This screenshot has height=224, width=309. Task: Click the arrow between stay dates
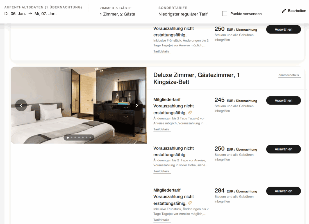[x=30, y=13]
